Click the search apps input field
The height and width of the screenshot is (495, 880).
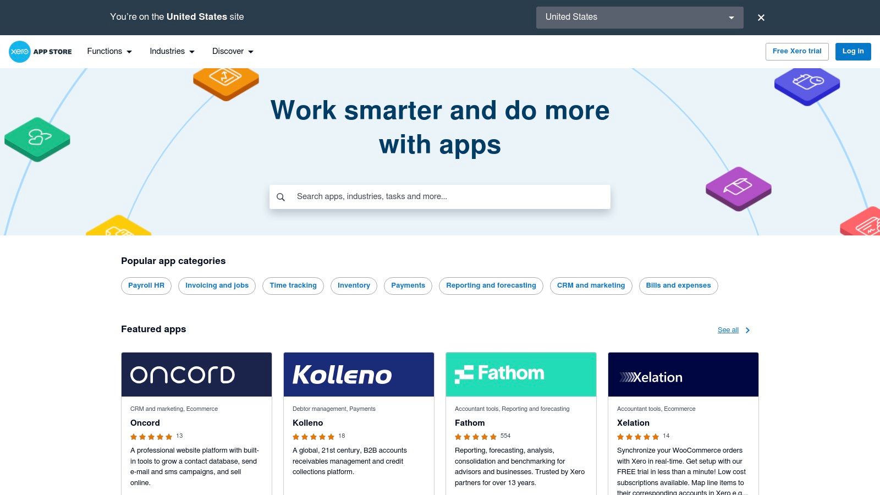click(x=440, y=196)
